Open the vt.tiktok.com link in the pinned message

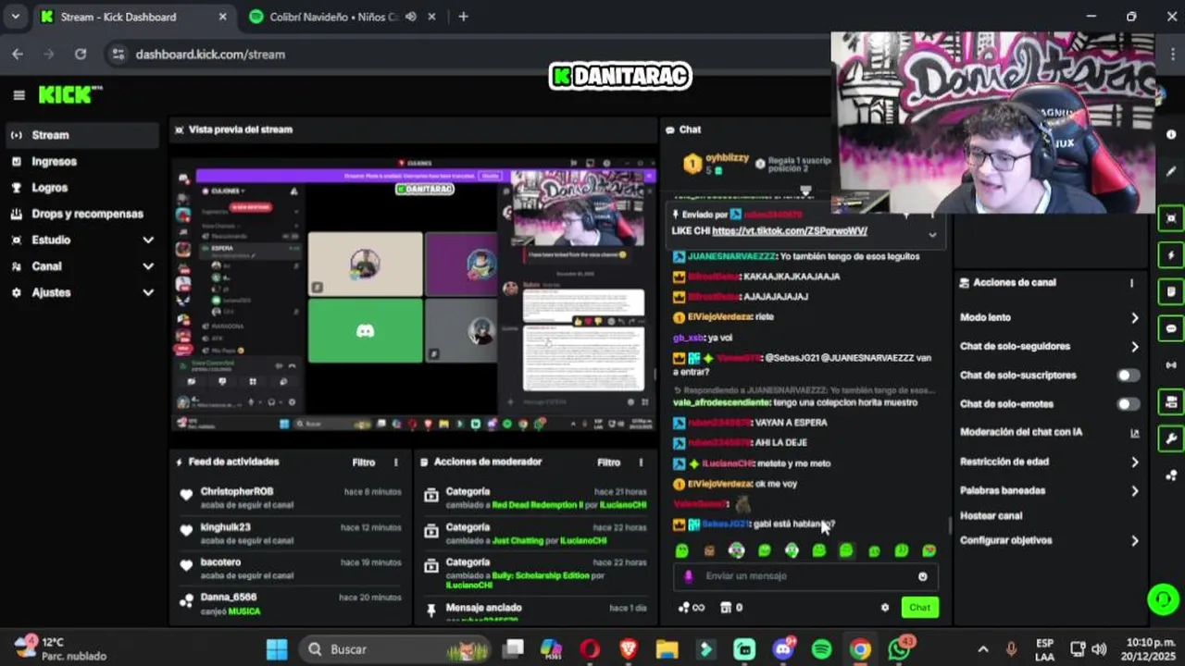[790, 231]
